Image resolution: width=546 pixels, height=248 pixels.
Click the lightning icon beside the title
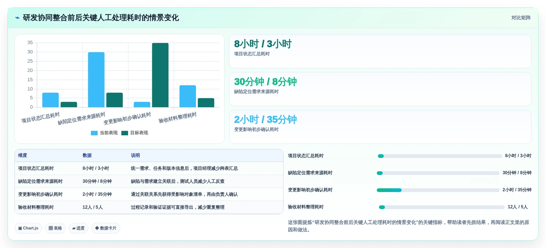[x=17, y=18]
